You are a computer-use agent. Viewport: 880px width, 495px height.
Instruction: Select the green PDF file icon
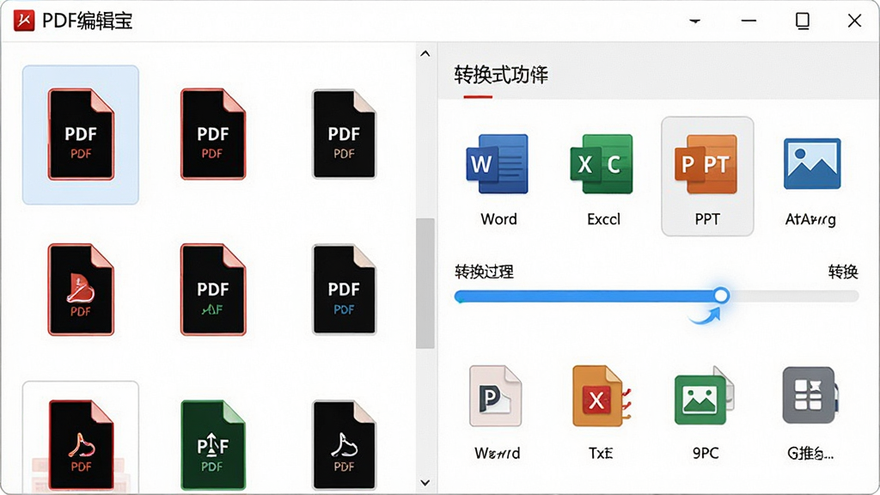tap(213, 444)
